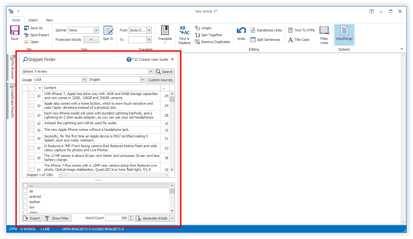This screenshot has height=239, width=413.
Task: Click Remove Duplicates
Action: [212, 42]
